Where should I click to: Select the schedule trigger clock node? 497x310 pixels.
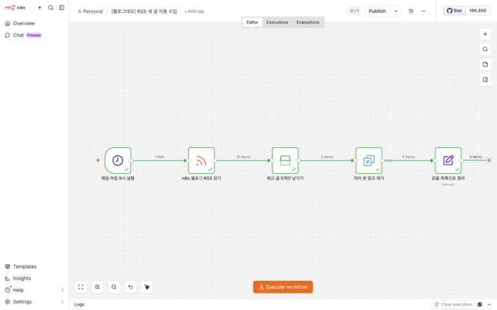(x=118, y=160)
